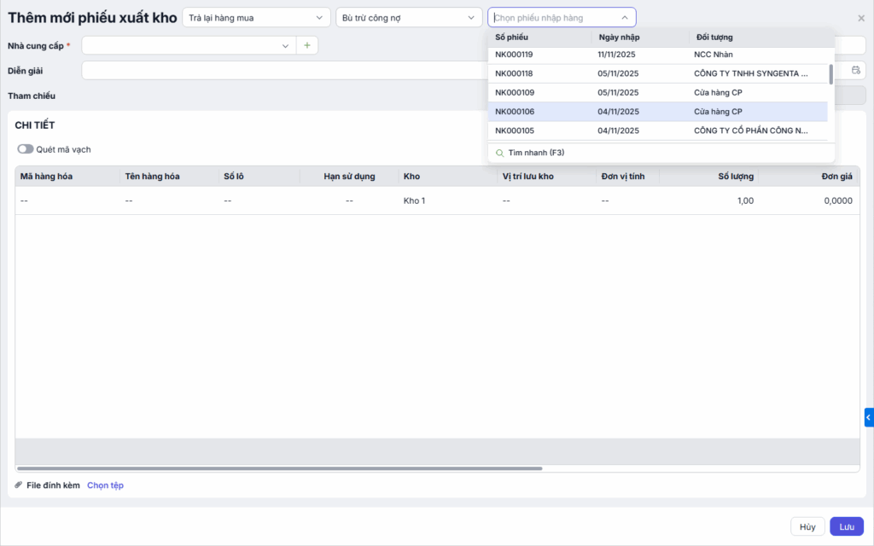
Task: Close the Thêm mới phiếu xuất kho dialog
Action: (x=861, y=18)
